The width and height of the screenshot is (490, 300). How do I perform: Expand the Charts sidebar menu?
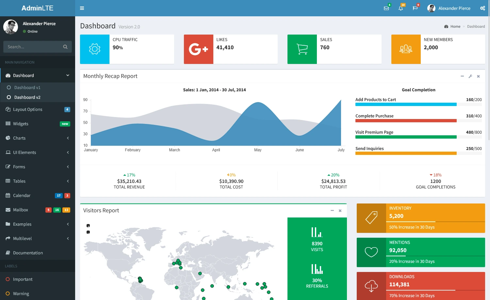pyautogui.click(x=19, y=138)
